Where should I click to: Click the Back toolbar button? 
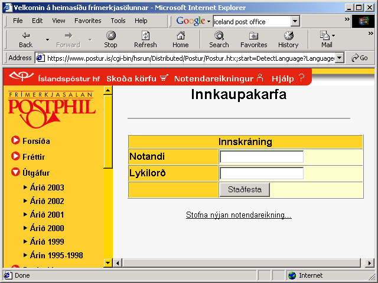coord(25,40)
